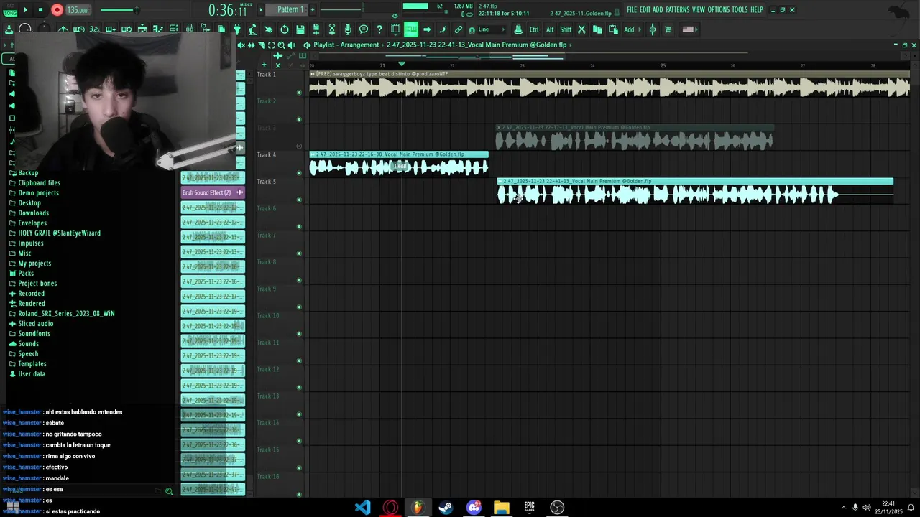Image resolution: width=920 pixels, height=517 pixels.
Task: Expand the Packs folder in browser
Action: point(26,273)
